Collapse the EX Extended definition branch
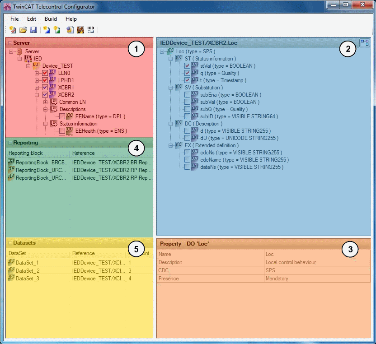 tap(170, 145)
